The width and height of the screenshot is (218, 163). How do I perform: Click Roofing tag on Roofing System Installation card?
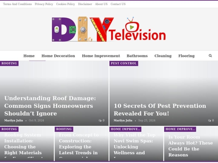pos(9,129)
